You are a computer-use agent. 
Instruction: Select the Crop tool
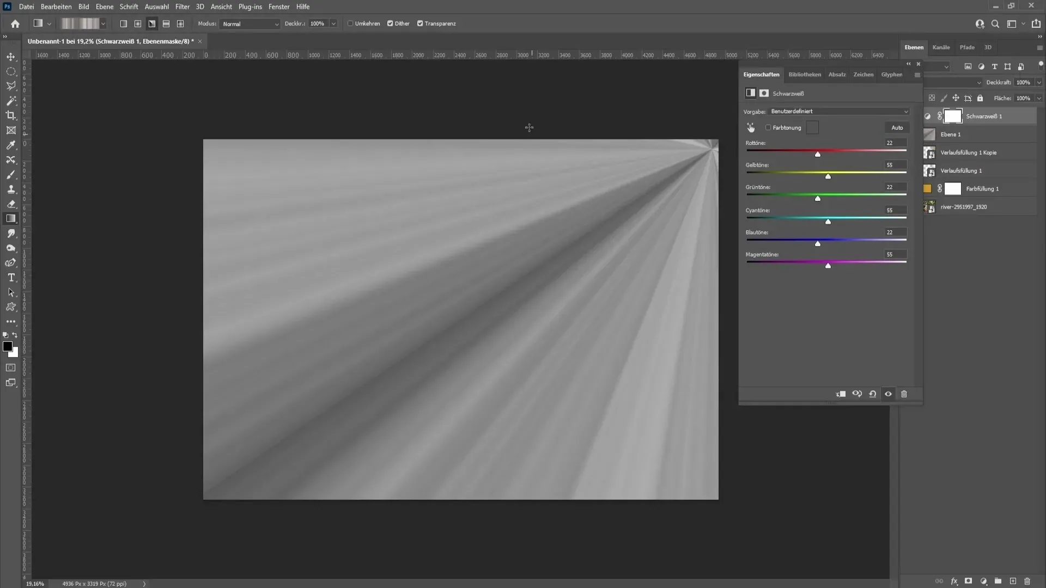(x=11, y=115)
